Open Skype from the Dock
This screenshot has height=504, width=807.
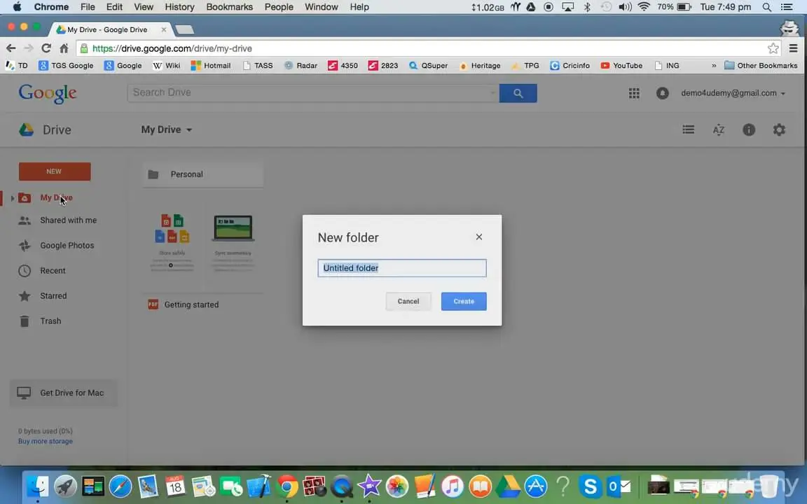pos(591,486)
